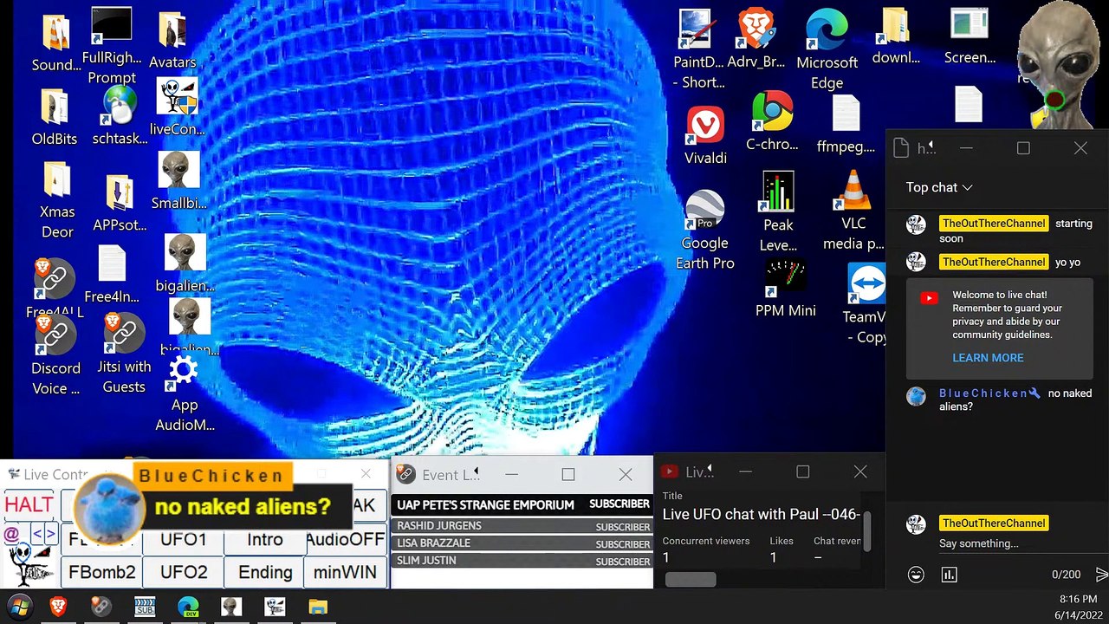Image resolution: width=1109 pixels, height=624 pixels.
Task: Open the Free4In text file
Action: (x=112, y=275)
